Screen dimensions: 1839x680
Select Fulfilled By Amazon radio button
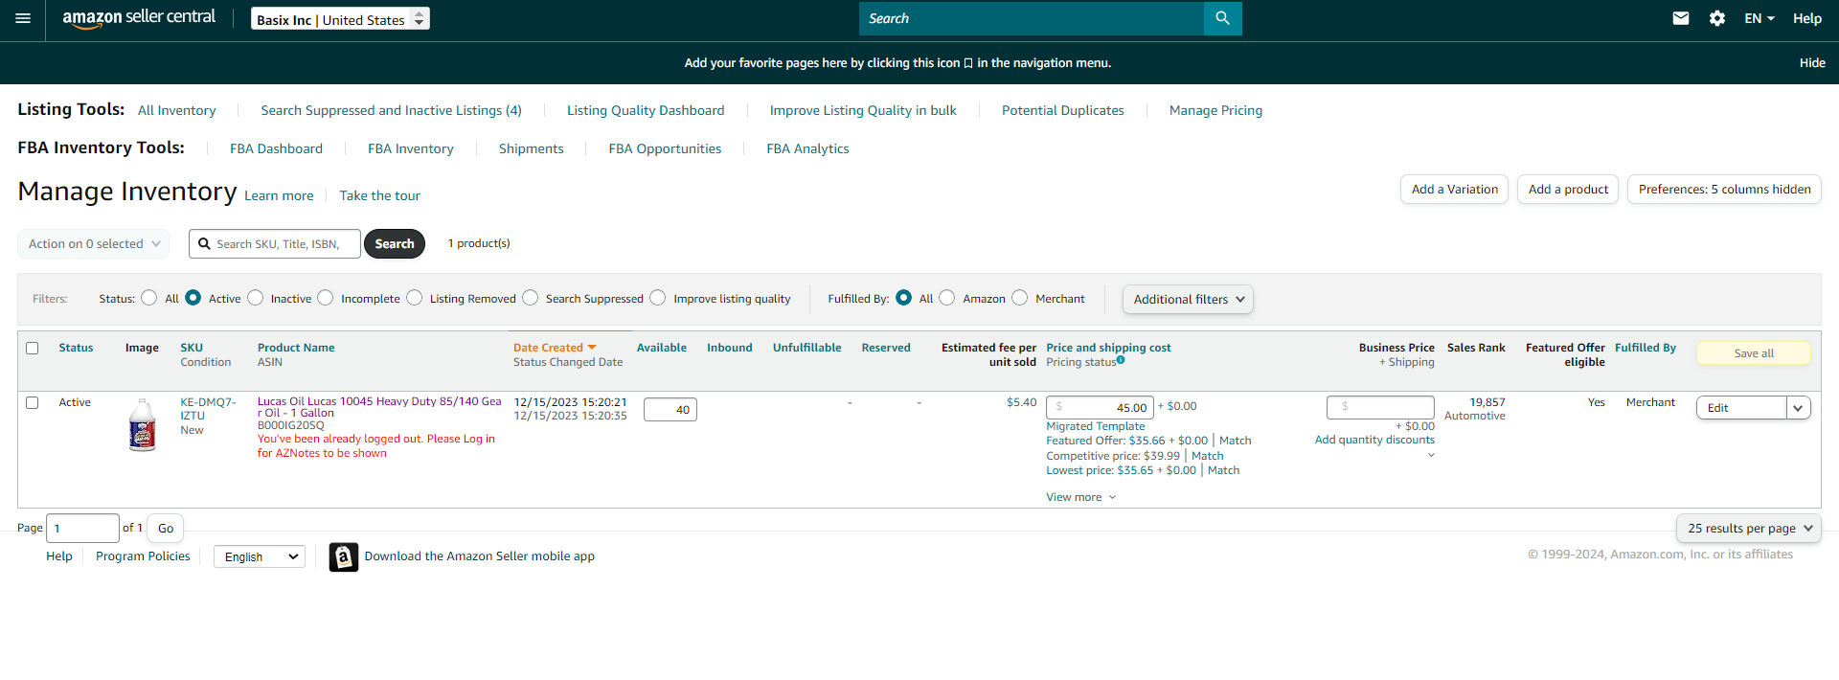tap(946, 298)
